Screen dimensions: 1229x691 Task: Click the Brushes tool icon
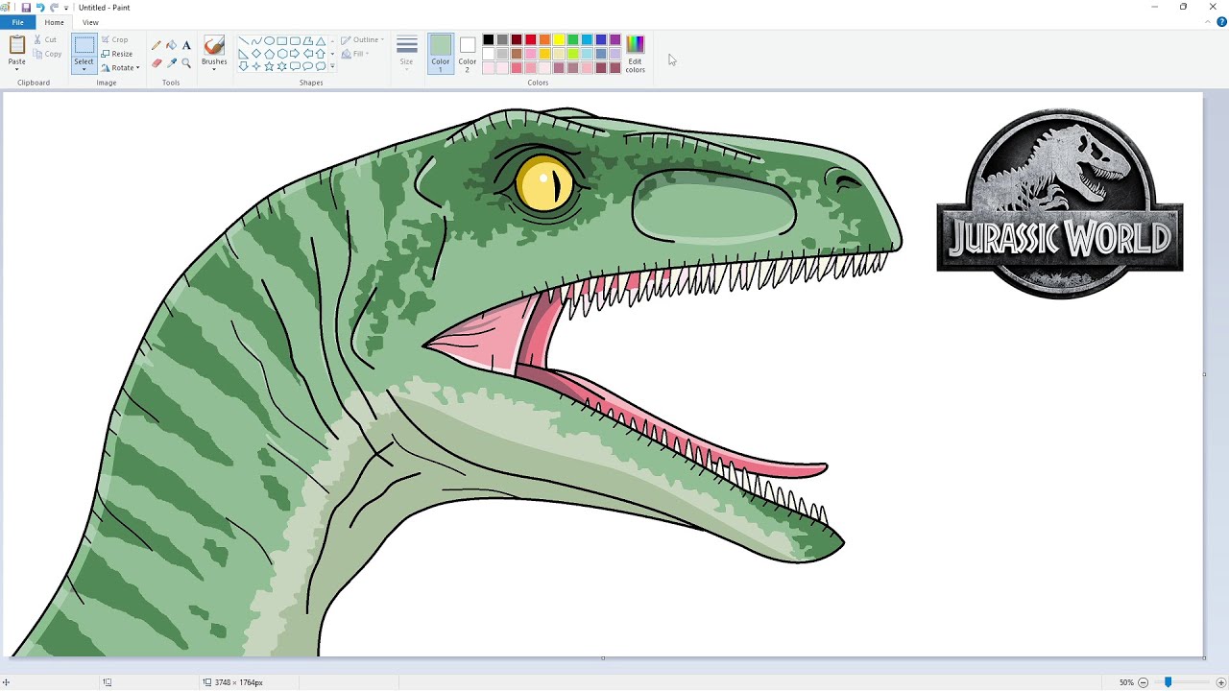point(214,46)
